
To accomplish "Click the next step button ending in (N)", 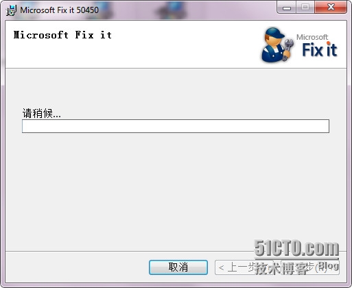I will [x=310, y=267].
